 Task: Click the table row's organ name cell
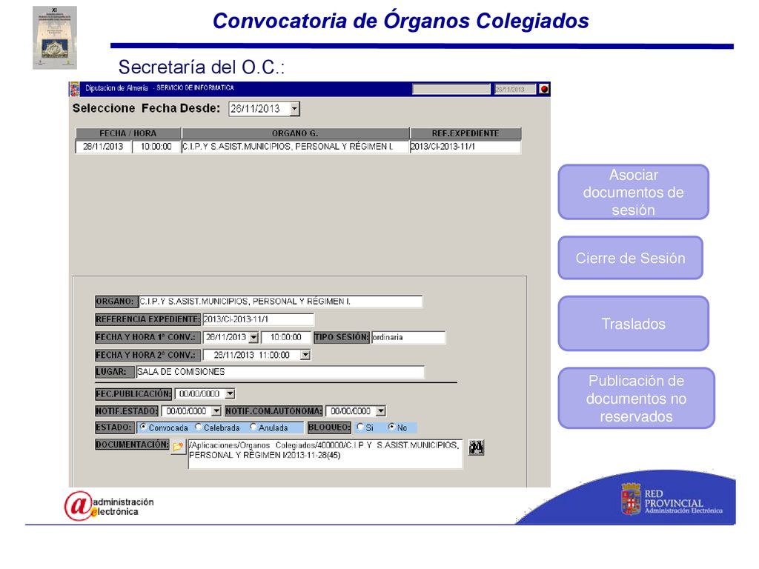click(295, 147)
